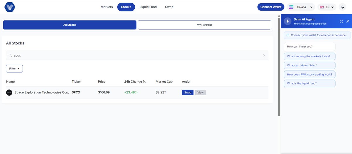Close the Svim AI Agent panel
352x154 pixels.
[x=348, y=21]
